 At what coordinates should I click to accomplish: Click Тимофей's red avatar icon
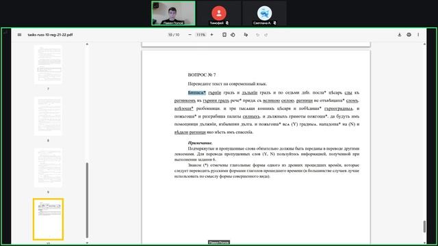[x=219, y=13]
